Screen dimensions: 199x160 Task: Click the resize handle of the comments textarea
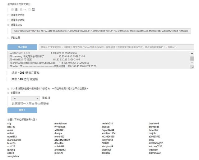click(192, 67)
